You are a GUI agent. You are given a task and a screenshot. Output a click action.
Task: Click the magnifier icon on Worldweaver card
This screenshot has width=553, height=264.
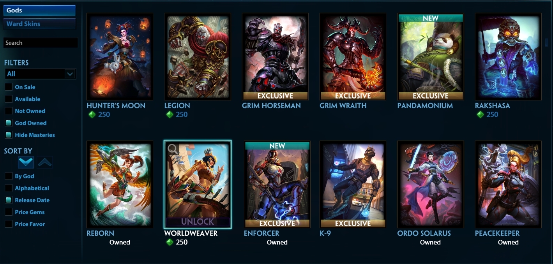(x=173, y=149)
